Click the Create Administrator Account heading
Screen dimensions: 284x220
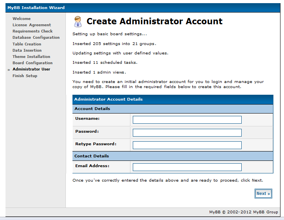pyautogui.click(x=154, y=21)
